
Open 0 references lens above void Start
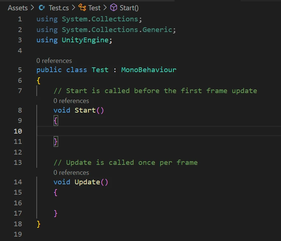click(x=71, y=101)
